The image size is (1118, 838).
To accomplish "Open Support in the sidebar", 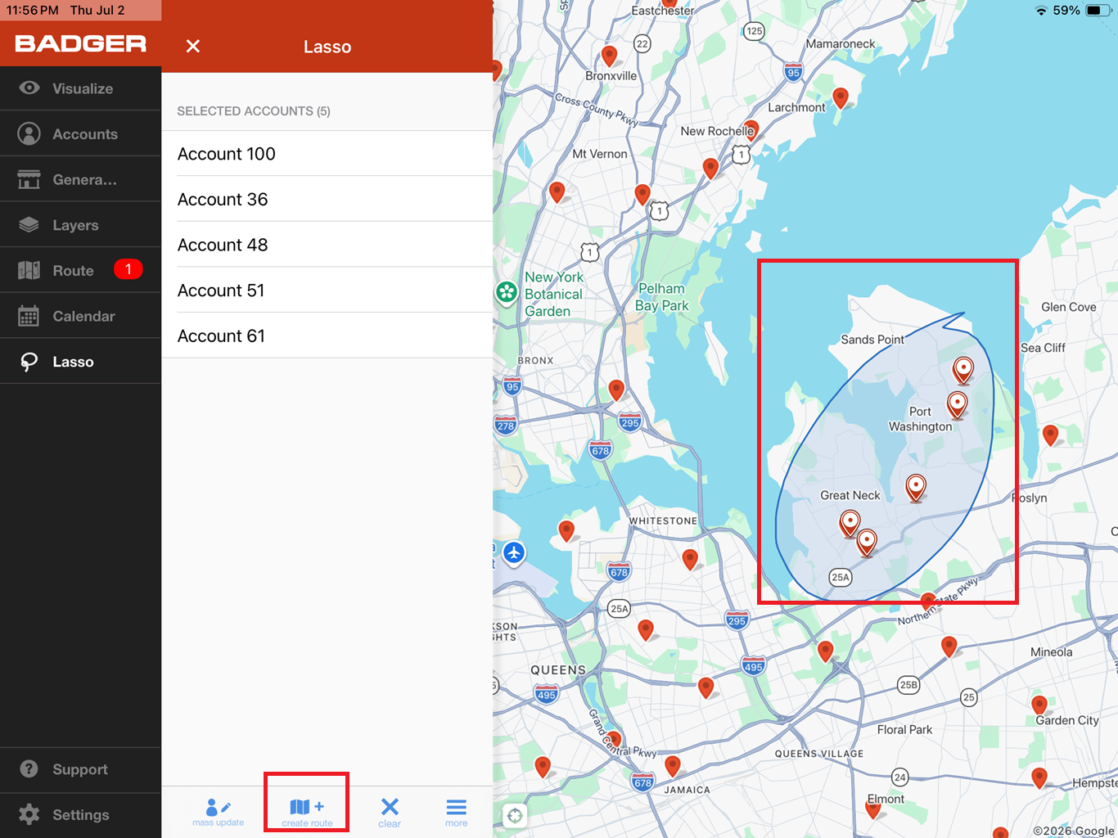I will point(80,769).
